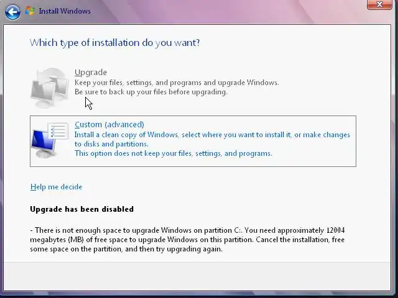Screen dimensions: 398x298
Task: Click 'Keep your files, settings, and programs' text
Action: [177, 83]
